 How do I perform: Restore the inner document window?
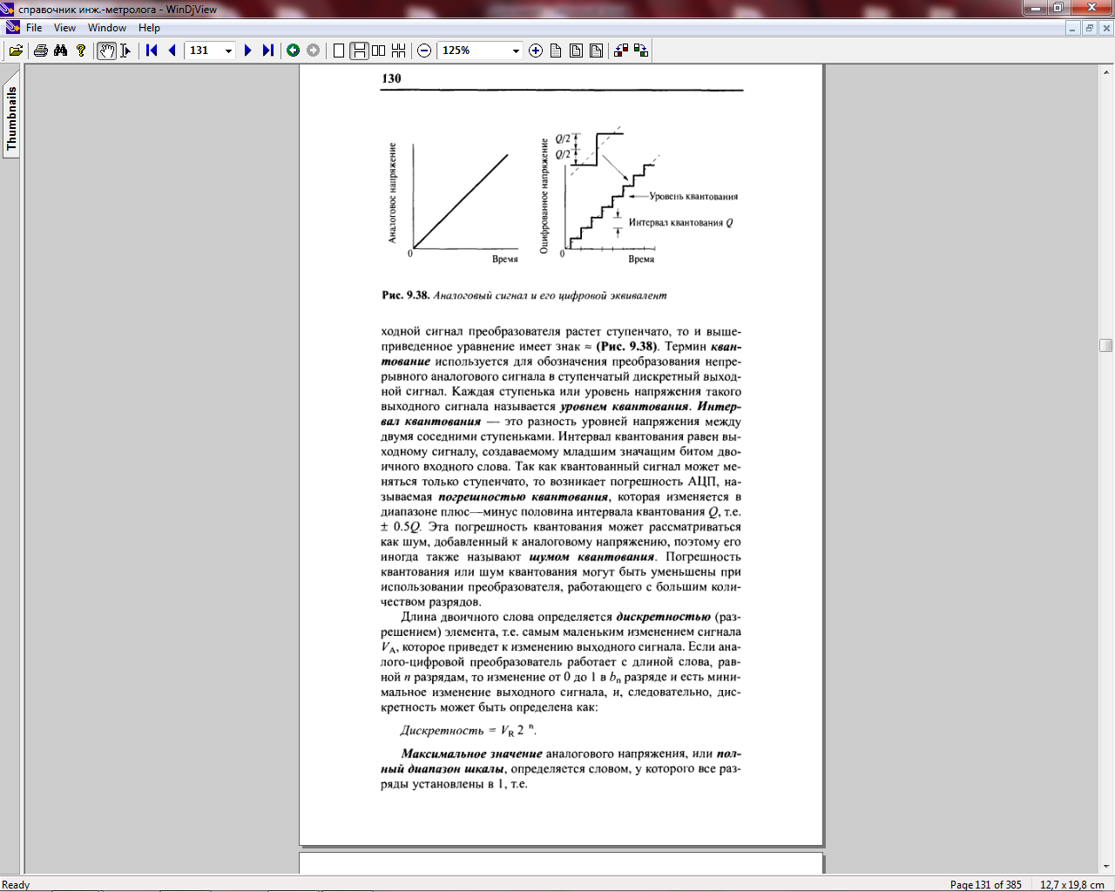coord(1089,28)
